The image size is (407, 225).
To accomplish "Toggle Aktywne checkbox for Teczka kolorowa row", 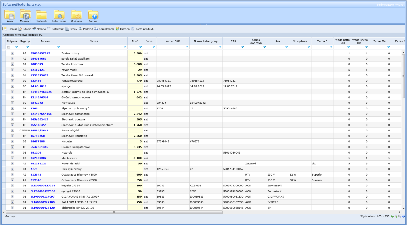I will (x=12, y=64).
